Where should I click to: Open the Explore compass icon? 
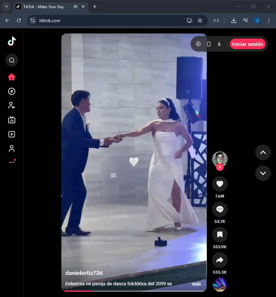point(12,91)
